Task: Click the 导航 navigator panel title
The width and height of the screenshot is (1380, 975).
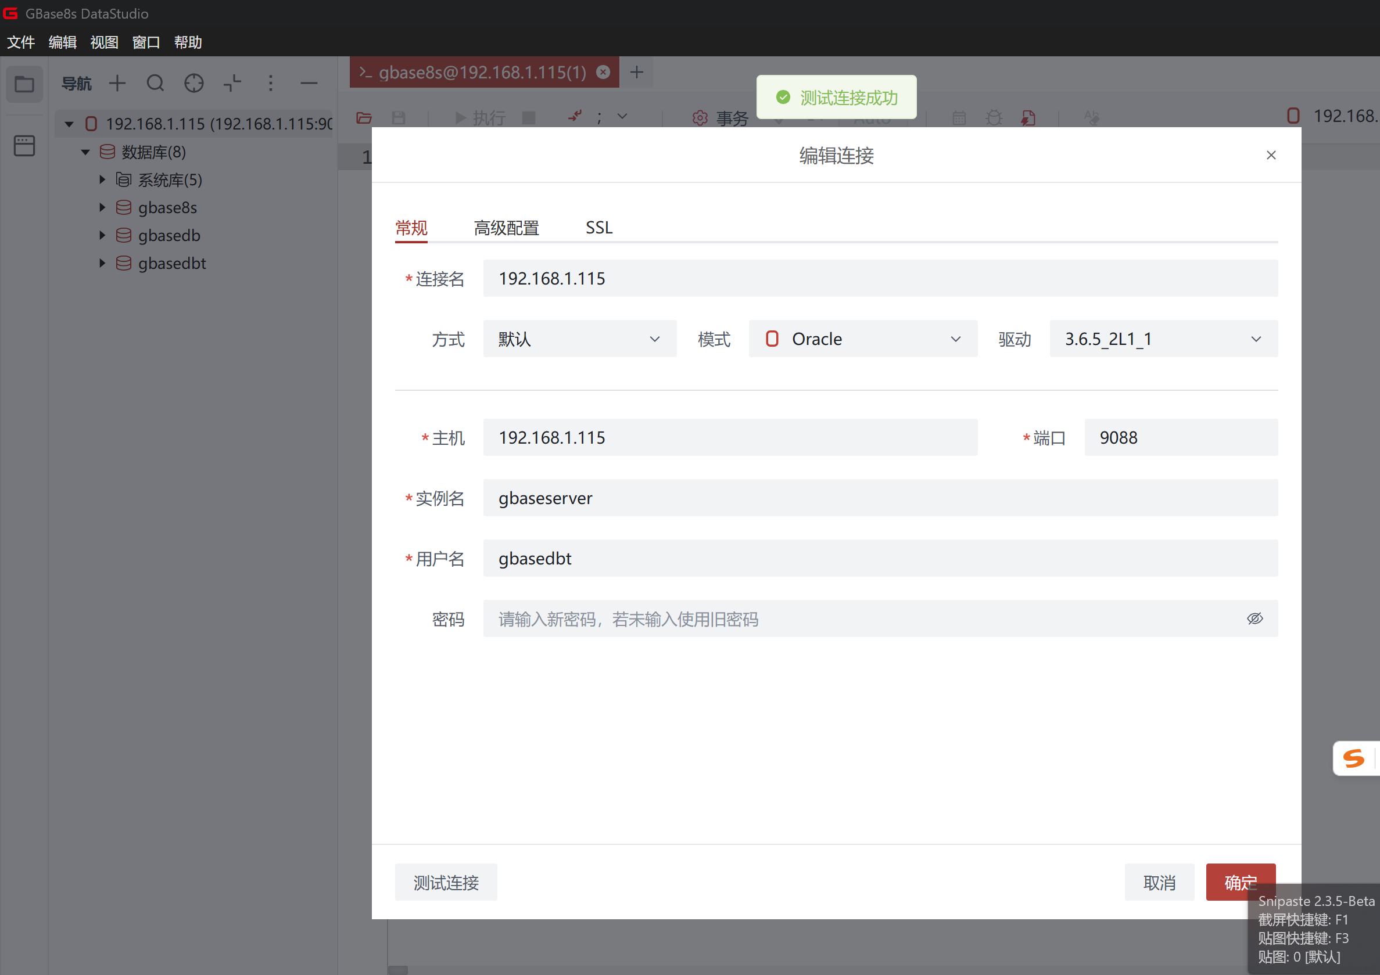Action: pyautogui.click(x=76, y=84)
